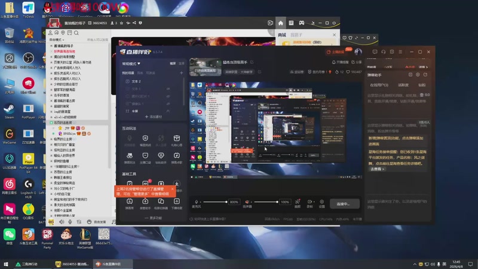The height and width of the screenshot is (269, 478).
Task: Click 如何快速上手直播伴侣 help link
Action: click(208, 219)
